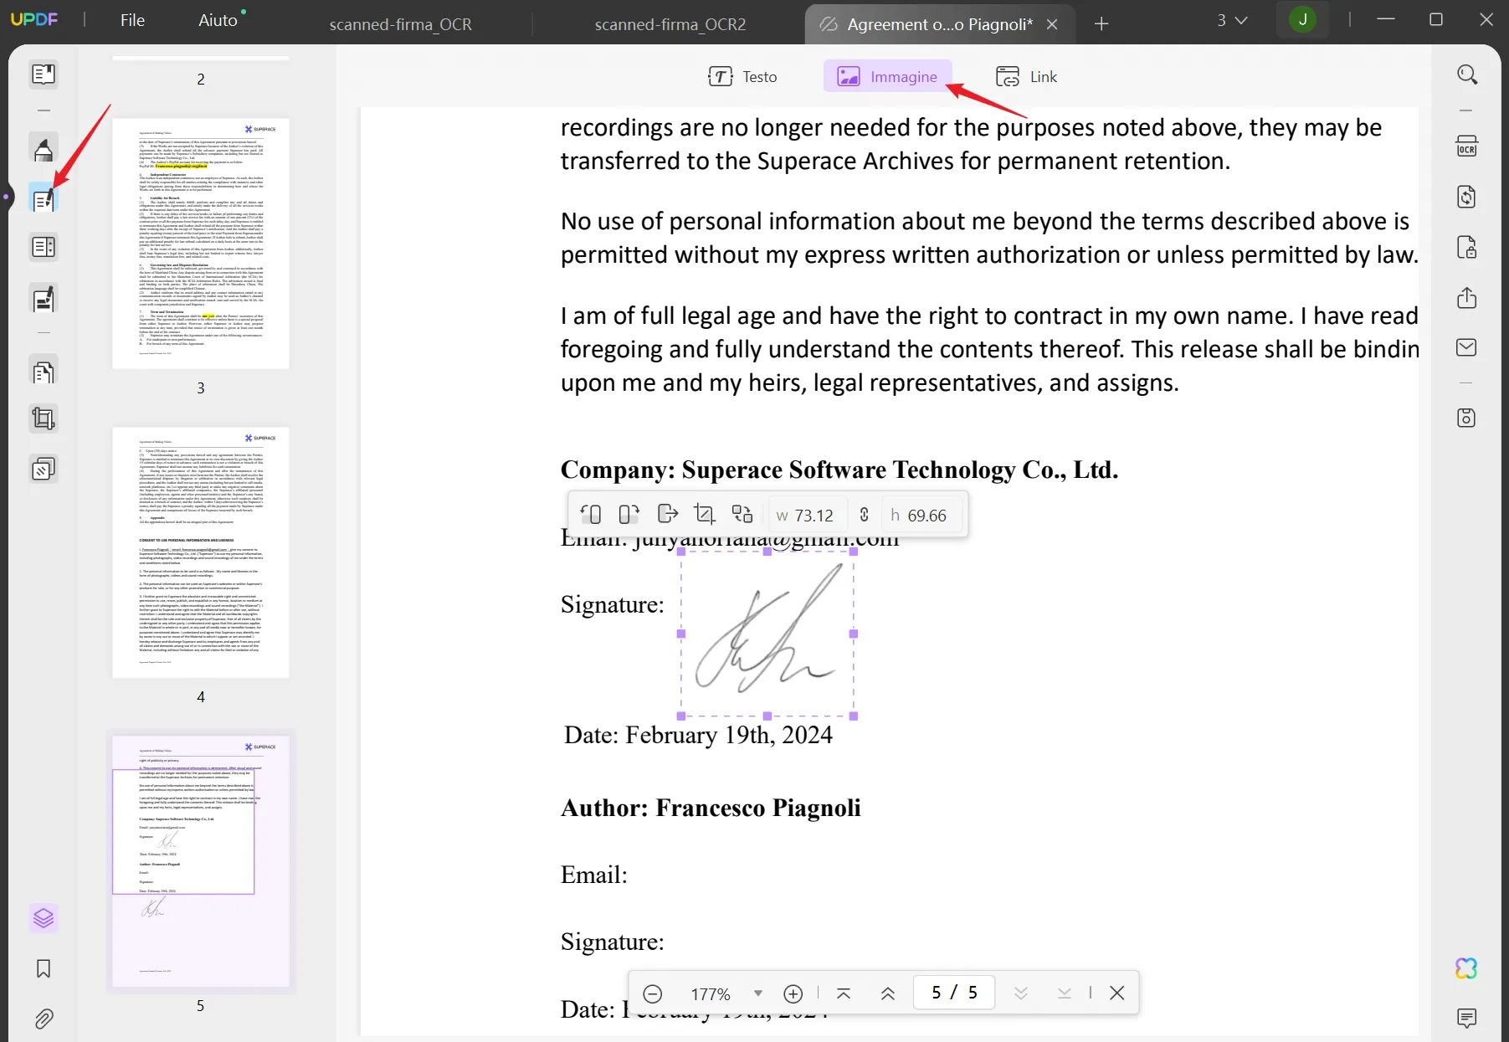The width and height of the screenshot is (1509, 1042).
Task: Click the Save as other disk icon
Action: click(1466, 418)
